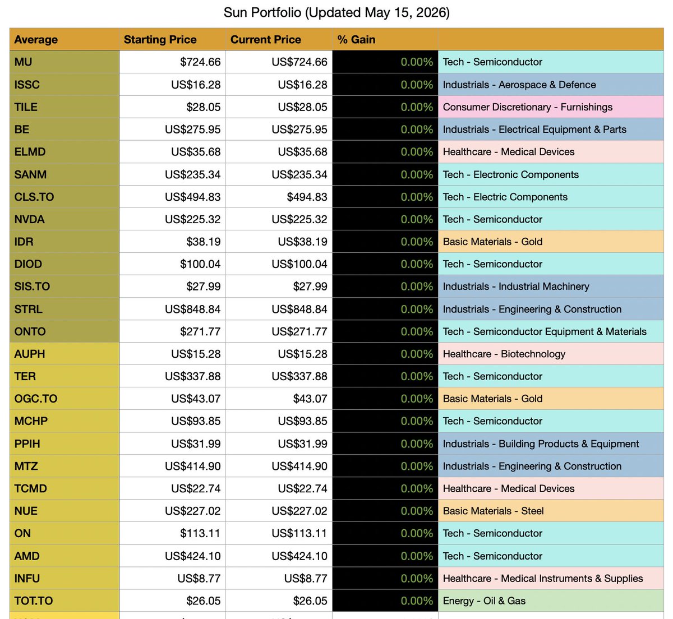Screen dimensions: 673x619
Task: Select the NVDA ticker cell
Action: click(64, 219)
